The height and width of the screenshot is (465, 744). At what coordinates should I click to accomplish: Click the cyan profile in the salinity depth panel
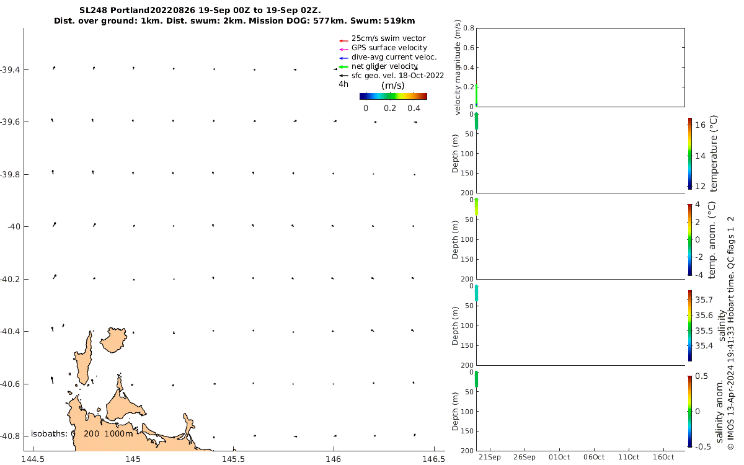(477, 293)
